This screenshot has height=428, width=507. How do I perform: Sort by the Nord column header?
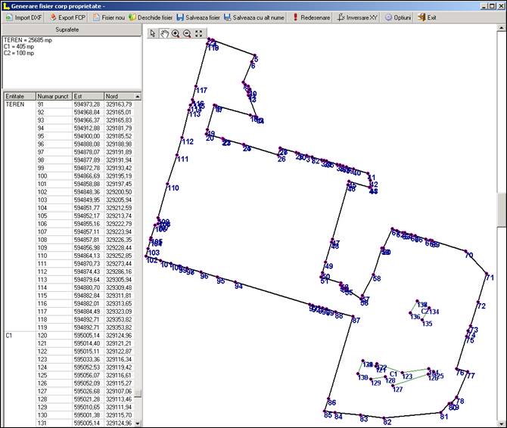[x=119, y=96]
